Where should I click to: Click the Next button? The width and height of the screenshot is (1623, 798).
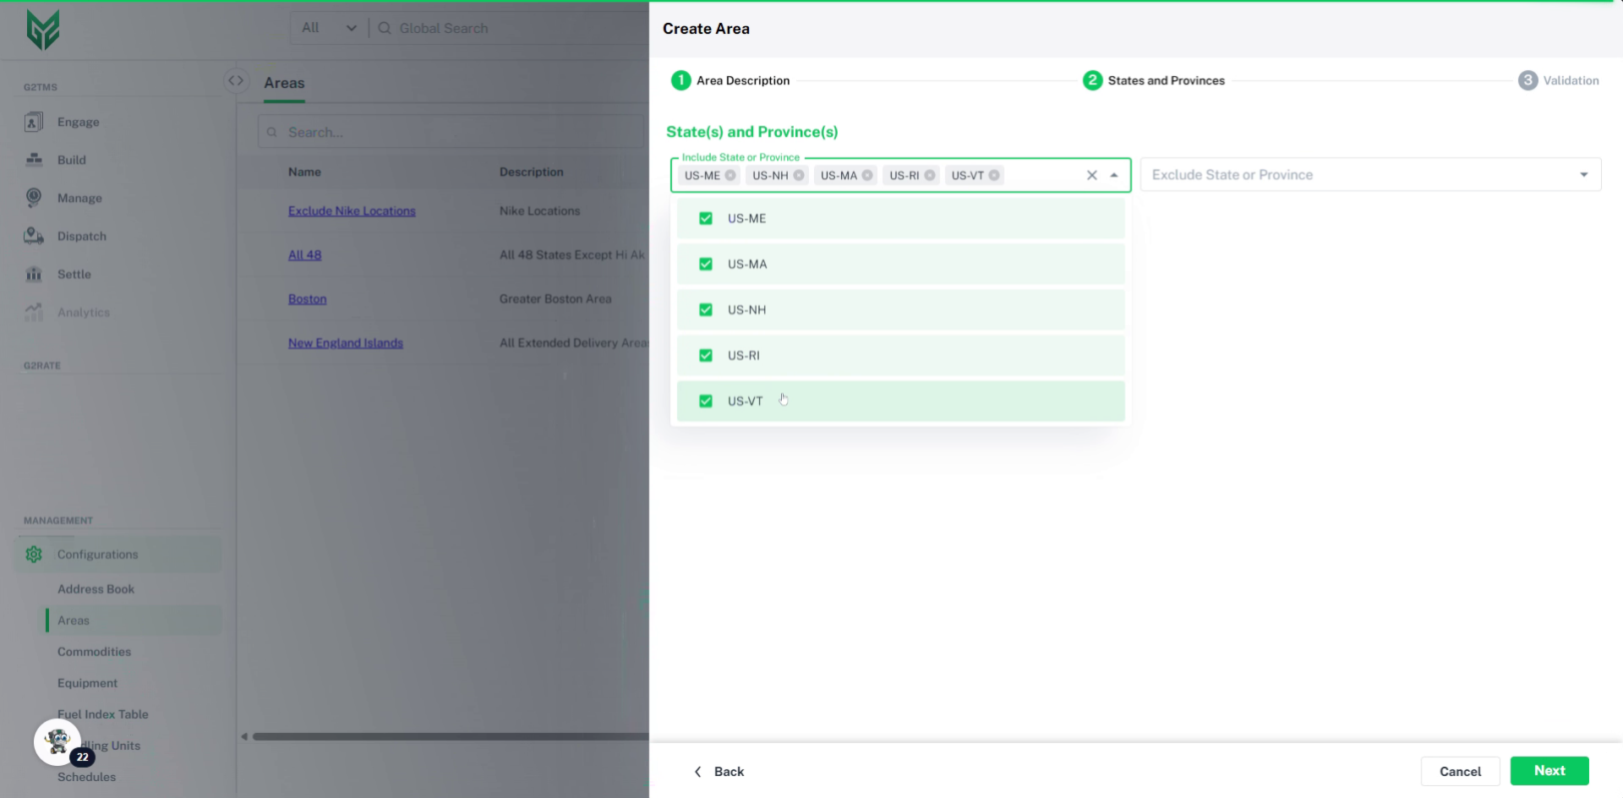1549,771
